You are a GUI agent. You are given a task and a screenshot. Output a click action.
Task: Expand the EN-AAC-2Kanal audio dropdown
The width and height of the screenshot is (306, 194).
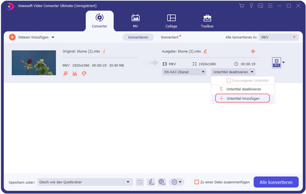[x=184, y=72]
